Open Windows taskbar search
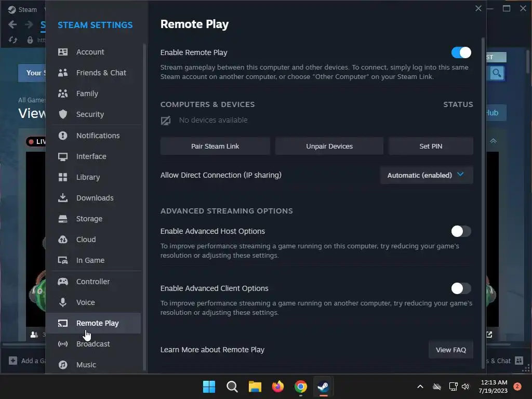The height and width of the screenshot is (399, 532). pos(232,387)
